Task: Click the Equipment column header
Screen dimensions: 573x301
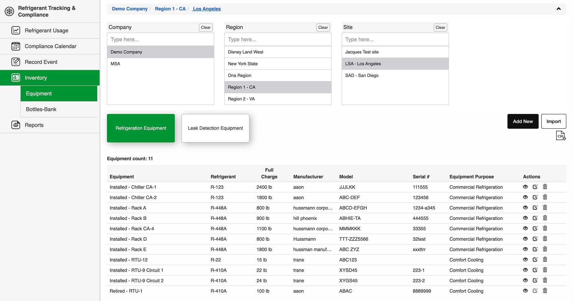Action: [122, 177]
